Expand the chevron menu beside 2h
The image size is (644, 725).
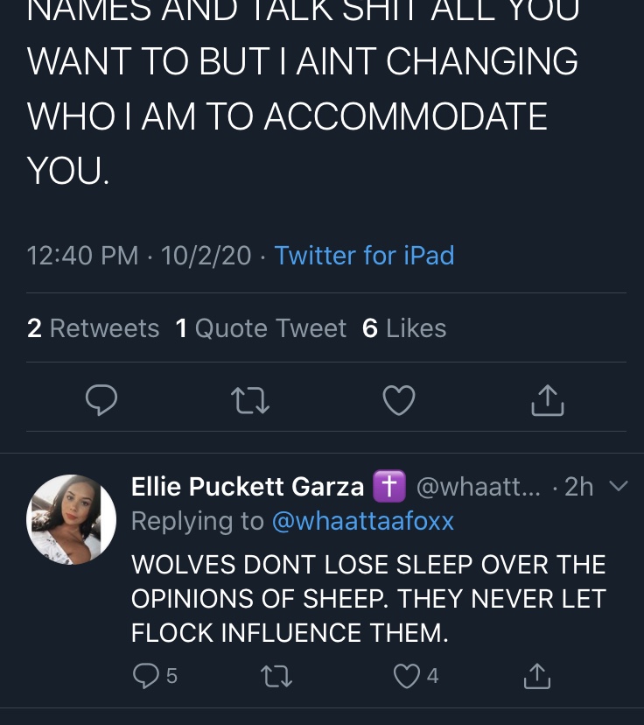pyautogui.click(x=618, y=485)
